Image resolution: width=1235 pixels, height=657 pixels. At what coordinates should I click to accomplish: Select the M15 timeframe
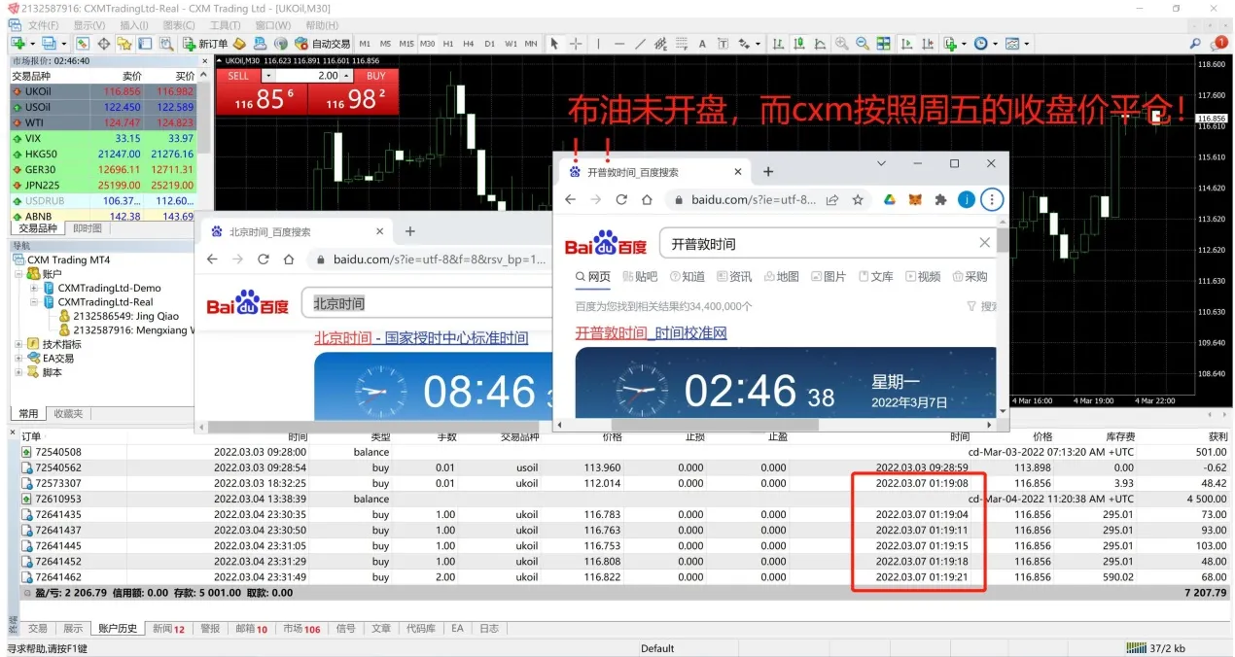[x=406, y=44]
